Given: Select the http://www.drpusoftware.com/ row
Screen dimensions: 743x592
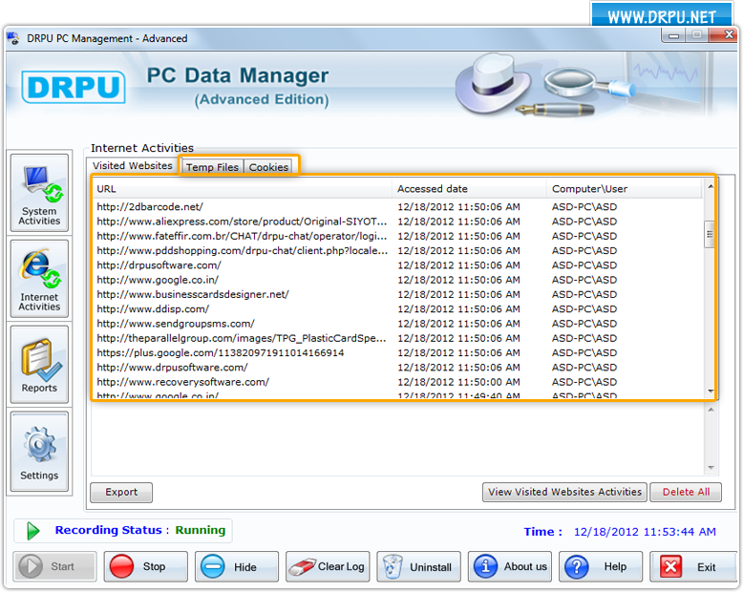Looking at the screenshot, I should point(397,368).
